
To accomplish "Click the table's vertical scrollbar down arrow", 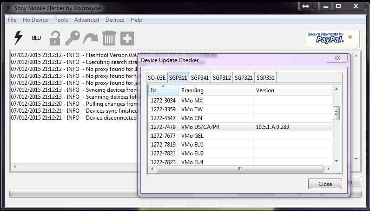I will 337,161.
